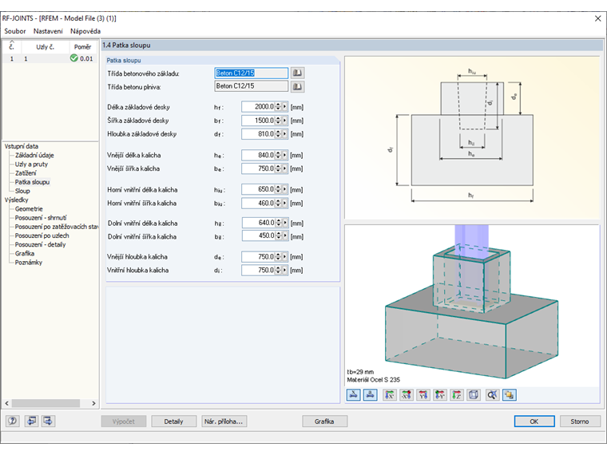Open arrow menu for Dolní vnitřní délka kalicha

[285, 223]
